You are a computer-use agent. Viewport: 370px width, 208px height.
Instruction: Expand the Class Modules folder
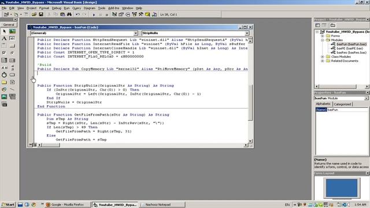pyautogui.click(x=323, y=57)
